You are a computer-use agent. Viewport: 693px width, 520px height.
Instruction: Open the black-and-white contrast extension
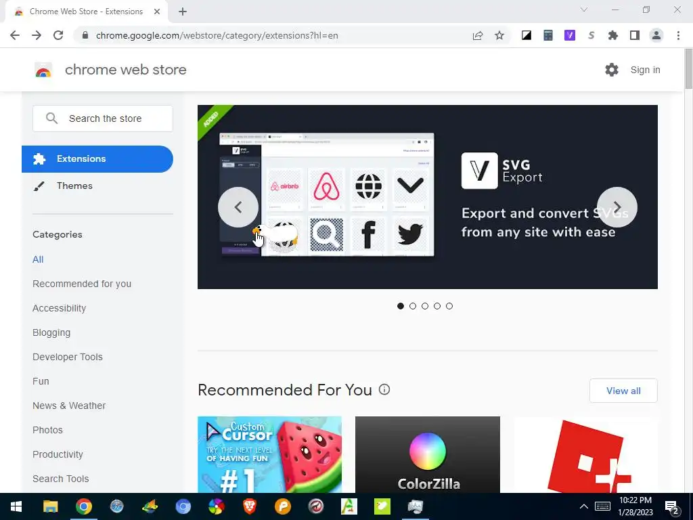click(527, 35)
